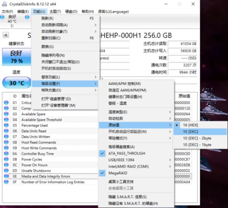Screen dimensions: 228x208
Task: Uncheck the MegaRAID option
Action: tap(119, 173)
